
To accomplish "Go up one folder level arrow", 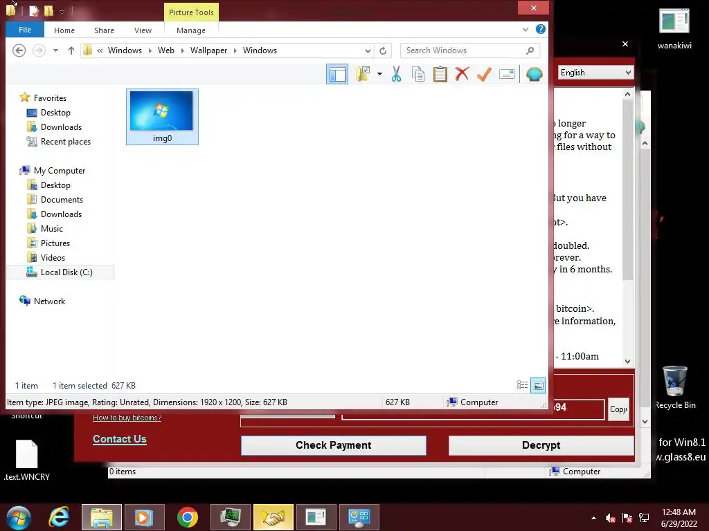I will [x=71, y=50].
